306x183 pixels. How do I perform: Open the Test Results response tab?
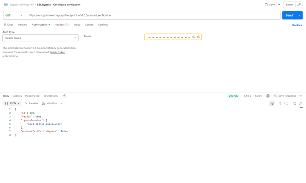[x=51, y=96]
